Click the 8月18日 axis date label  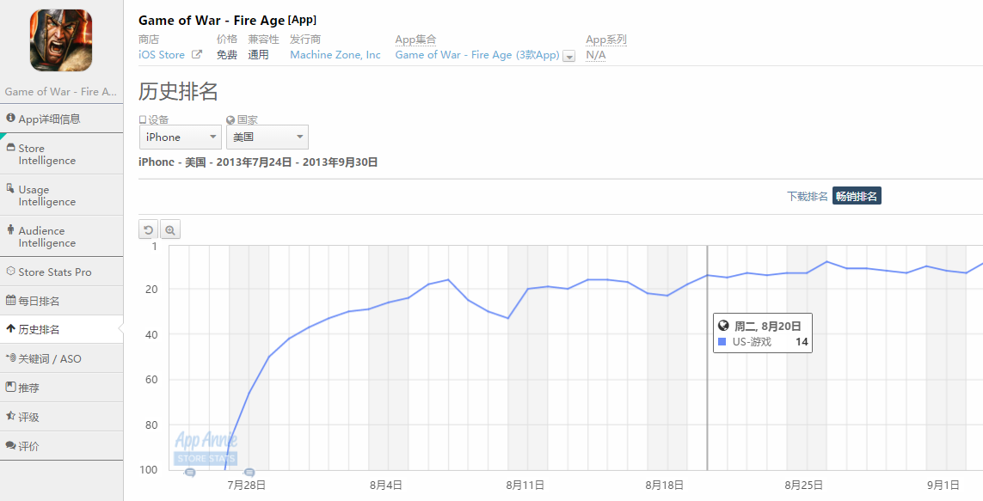coord(665,485)
